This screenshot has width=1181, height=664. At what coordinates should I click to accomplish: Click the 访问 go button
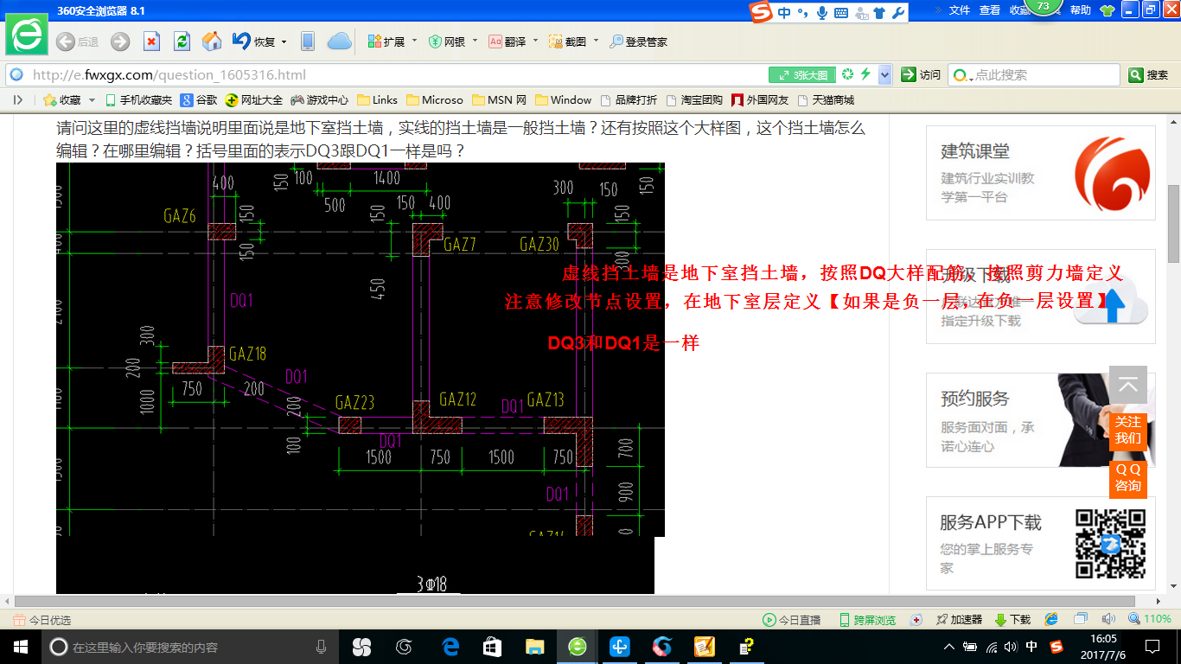click(921, 75)
